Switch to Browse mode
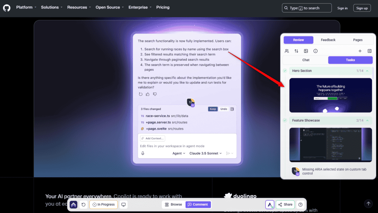The height and width of the screenshot is (213, 378). pyautogui.click(x=173, y=205)
